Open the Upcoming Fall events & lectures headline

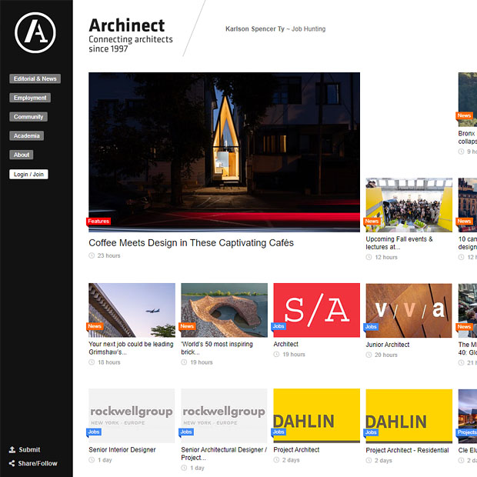click(399, 243)
